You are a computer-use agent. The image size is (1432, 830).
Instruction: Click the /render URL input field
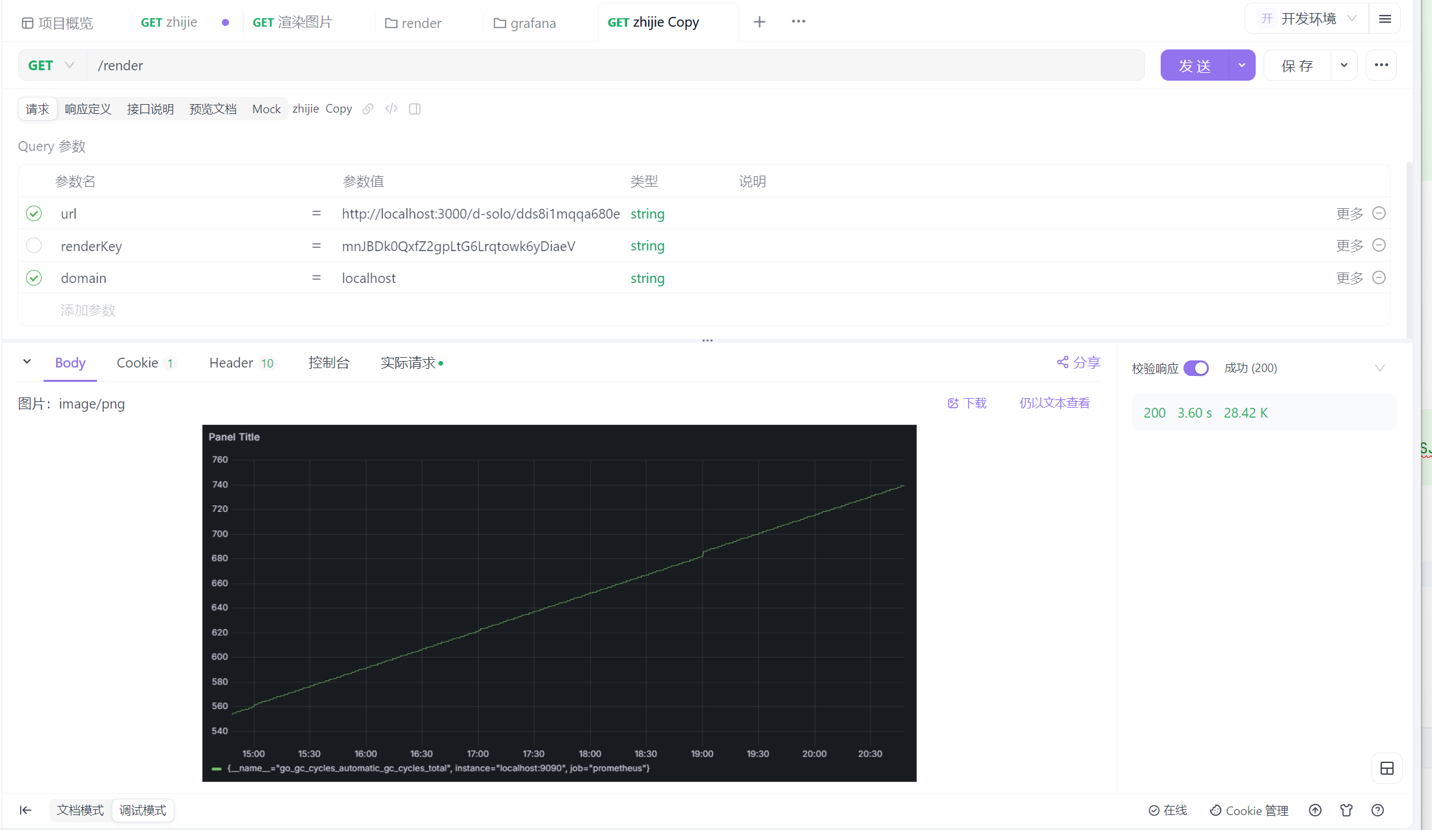pos(612,65)
